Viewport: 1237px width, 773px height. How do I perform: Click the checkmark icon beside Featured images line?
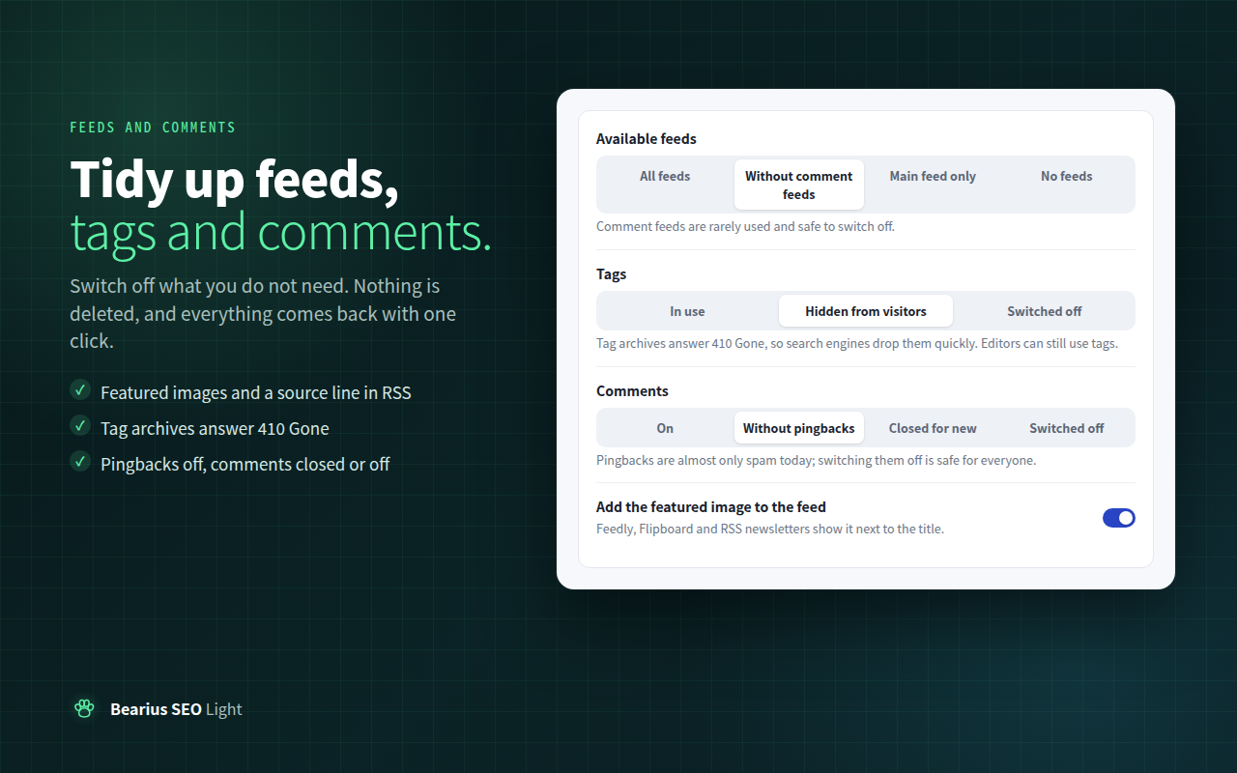tap(80, 389)
